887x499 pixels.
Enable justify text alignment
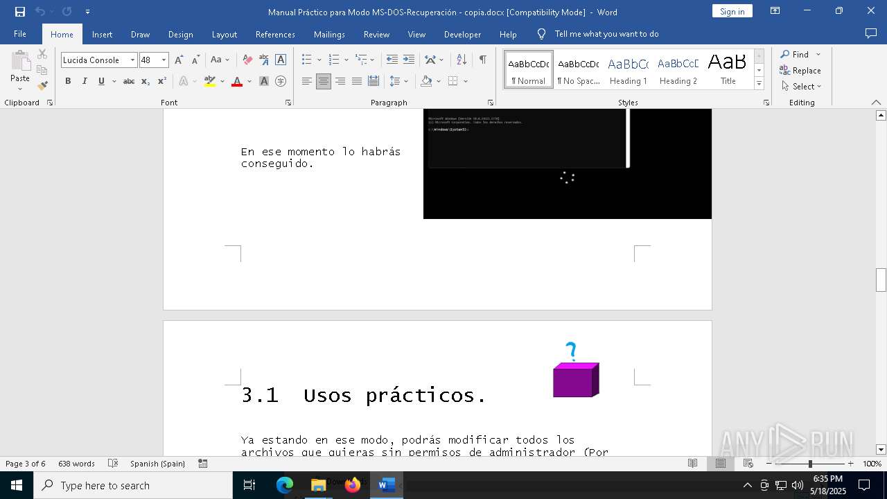[357, 81]
